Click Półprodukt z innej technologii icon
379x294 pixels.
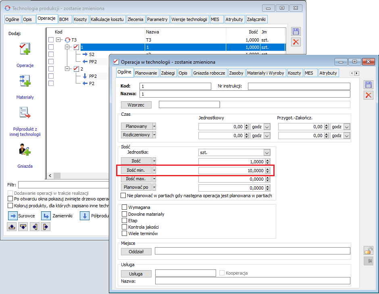coord(25,113)
